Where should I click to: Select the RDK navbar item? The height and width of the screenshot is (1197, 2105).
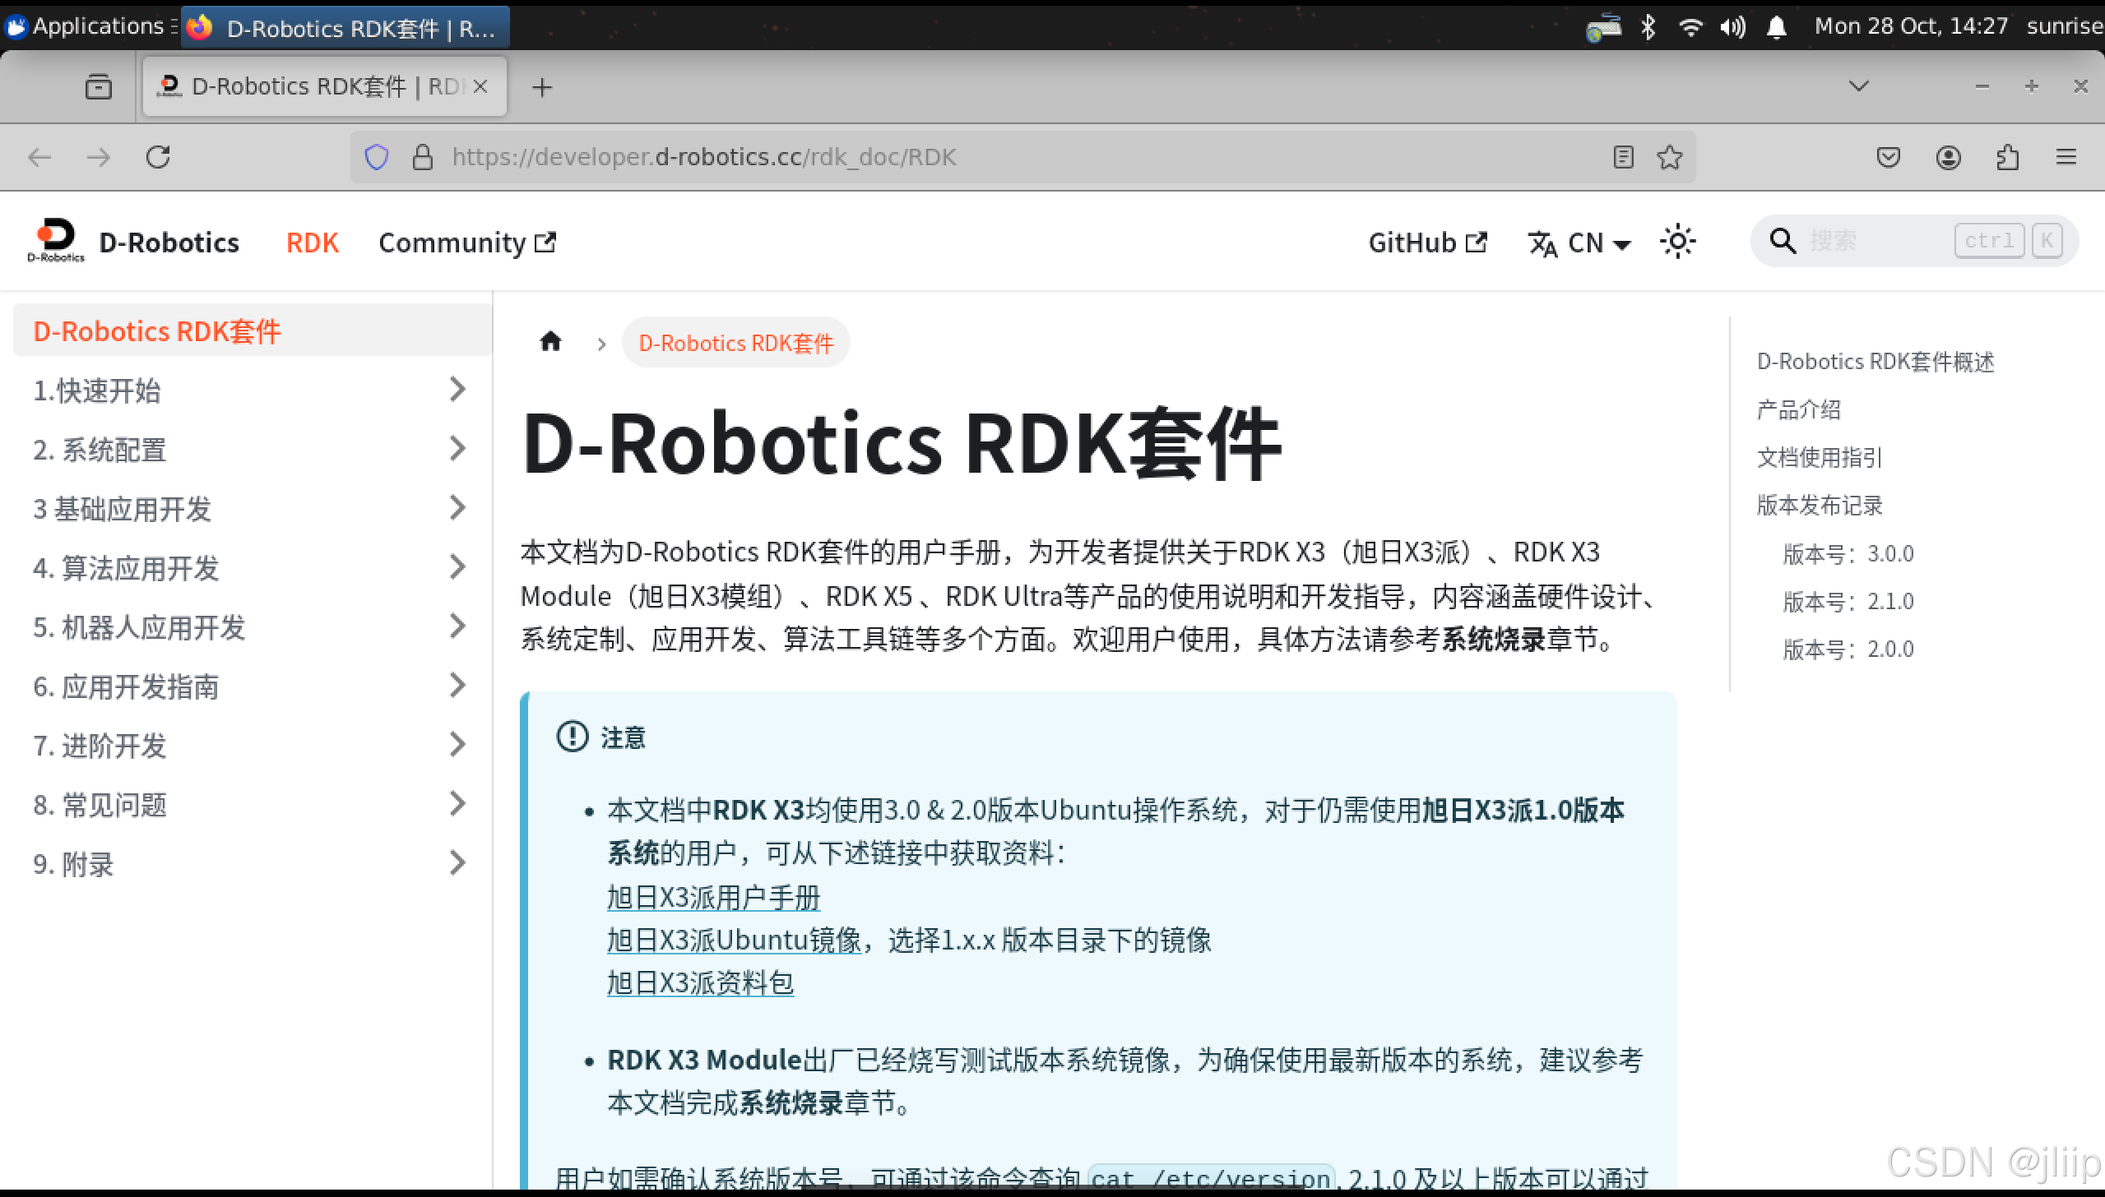312,243
